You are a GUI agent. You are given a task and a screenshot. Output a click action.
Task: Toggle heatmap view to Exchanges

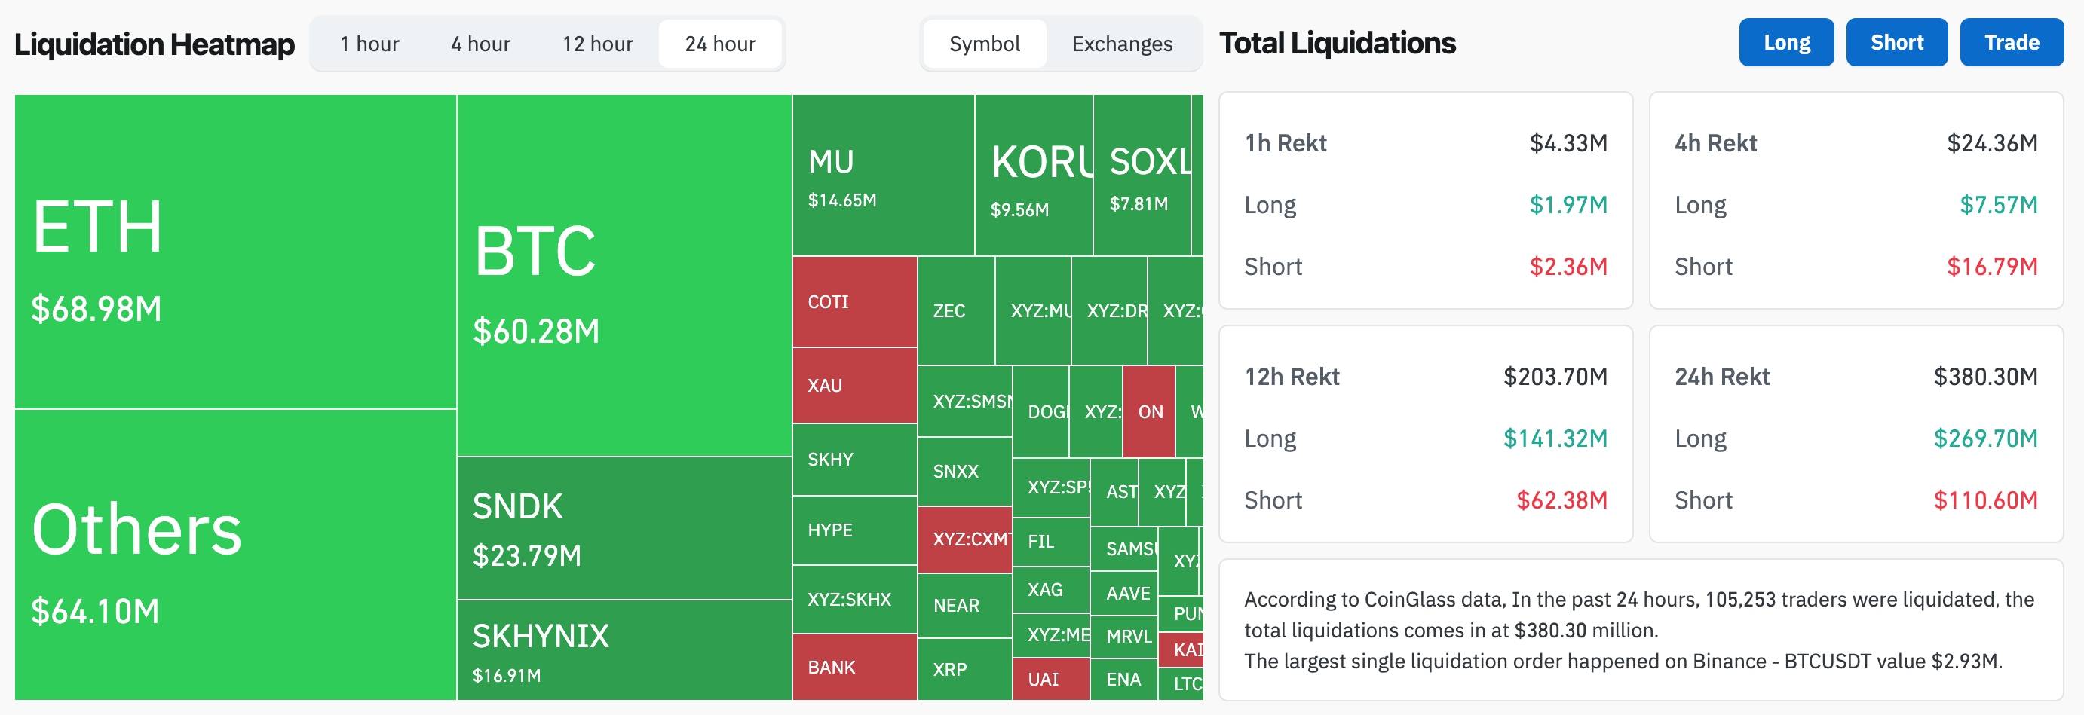[1122, 44]
